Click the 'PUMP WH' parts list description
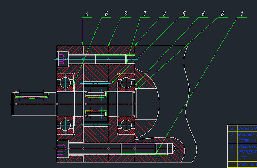The image size is (257, 168). (247, 164)
